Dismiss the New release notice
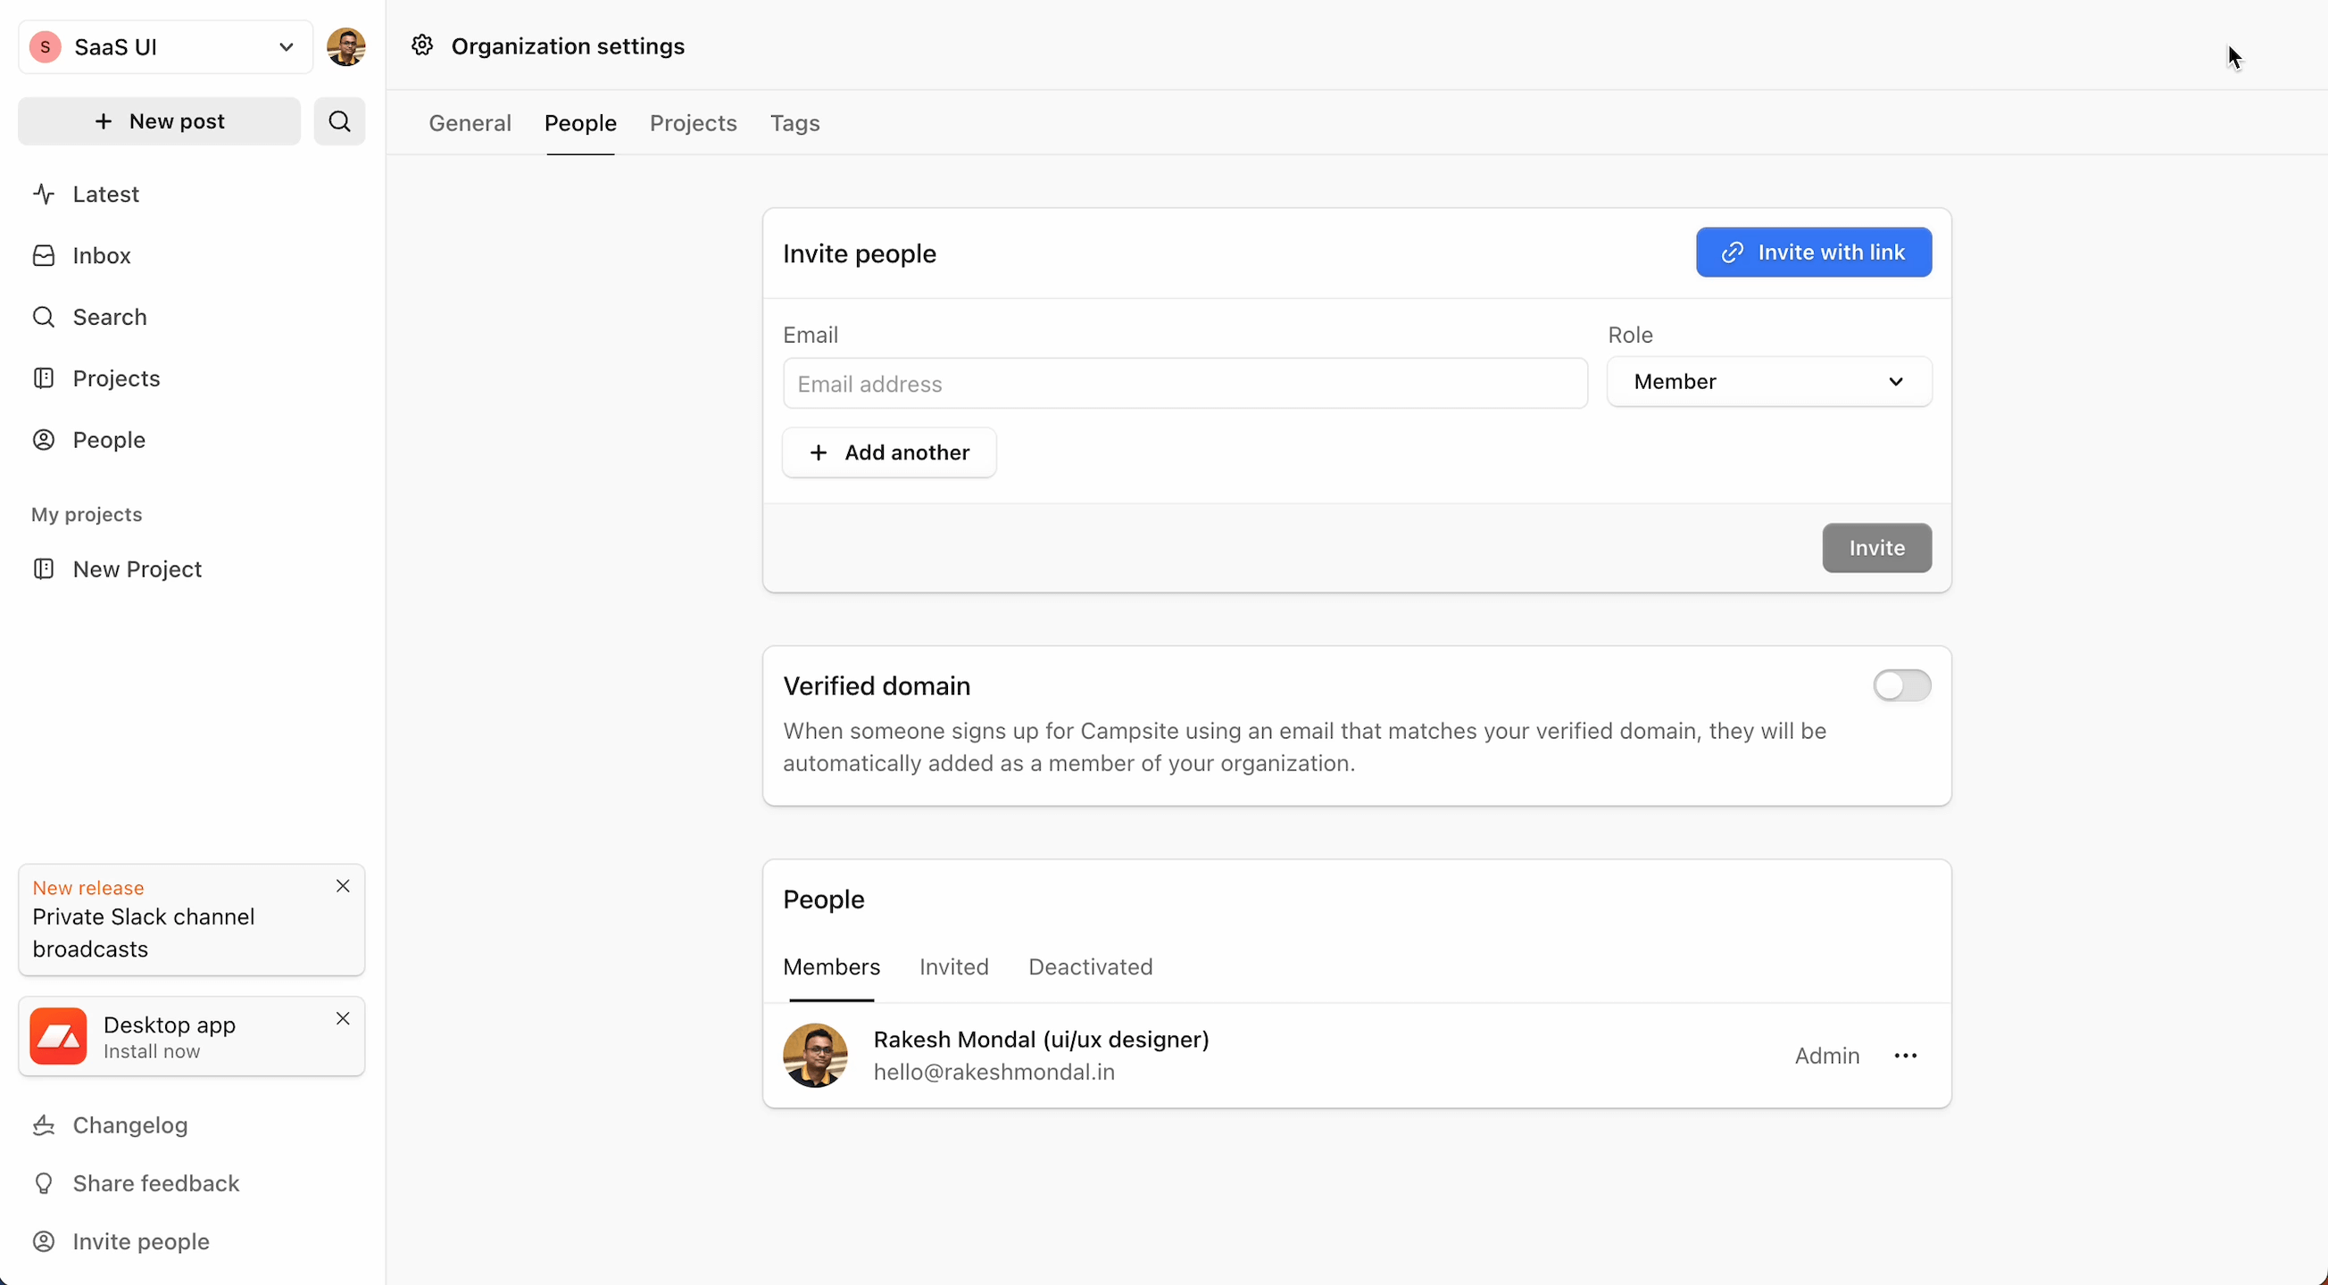This screenshot has width=2328, height=1285. pos(343,886)
